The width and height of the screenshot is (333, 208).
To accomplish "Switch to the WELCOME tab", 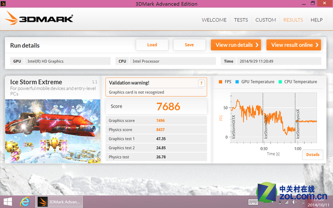I will [214, 20].
